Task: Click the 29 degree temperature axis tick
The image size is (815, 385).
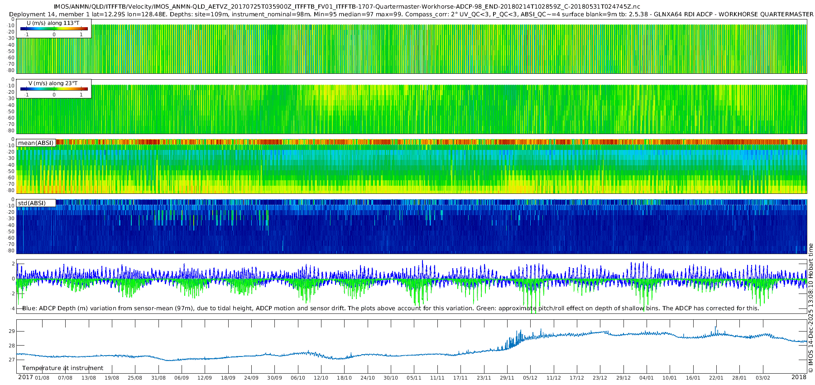Action: point(12,331)
